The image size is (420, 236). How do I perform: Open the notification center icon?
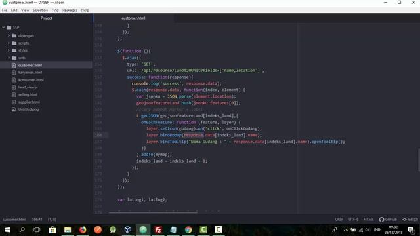click(x=411, y=230)
